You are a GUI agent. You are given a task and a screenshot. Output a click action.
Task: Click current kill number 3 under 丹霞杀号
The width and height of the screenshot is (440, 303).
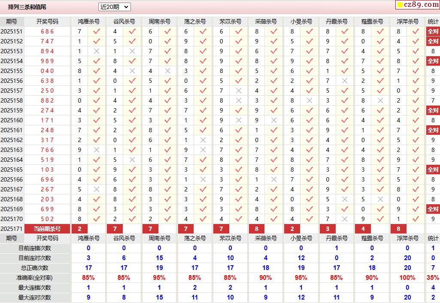pos(328,229)
